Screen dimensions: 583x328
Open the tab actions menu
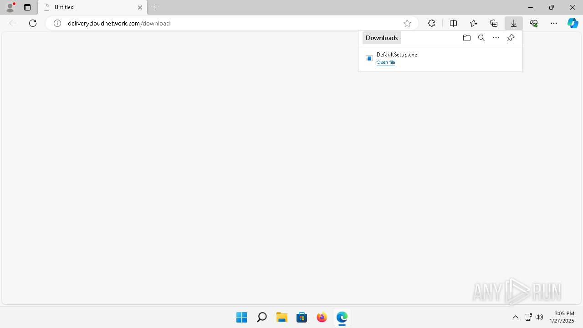point(27,7)
